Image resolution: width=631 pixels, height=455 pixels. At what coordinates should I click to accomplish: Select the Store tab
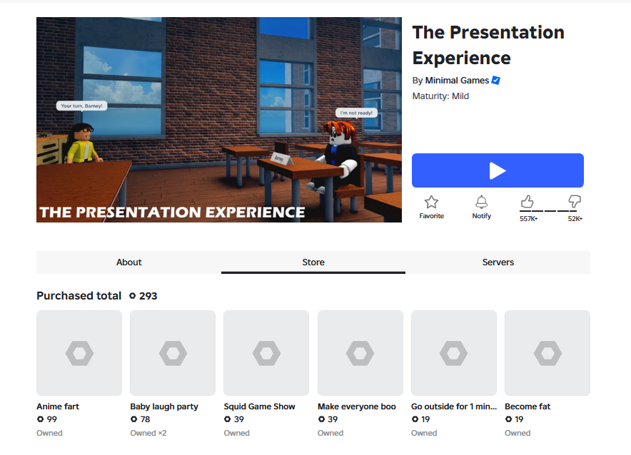[313, 262]
